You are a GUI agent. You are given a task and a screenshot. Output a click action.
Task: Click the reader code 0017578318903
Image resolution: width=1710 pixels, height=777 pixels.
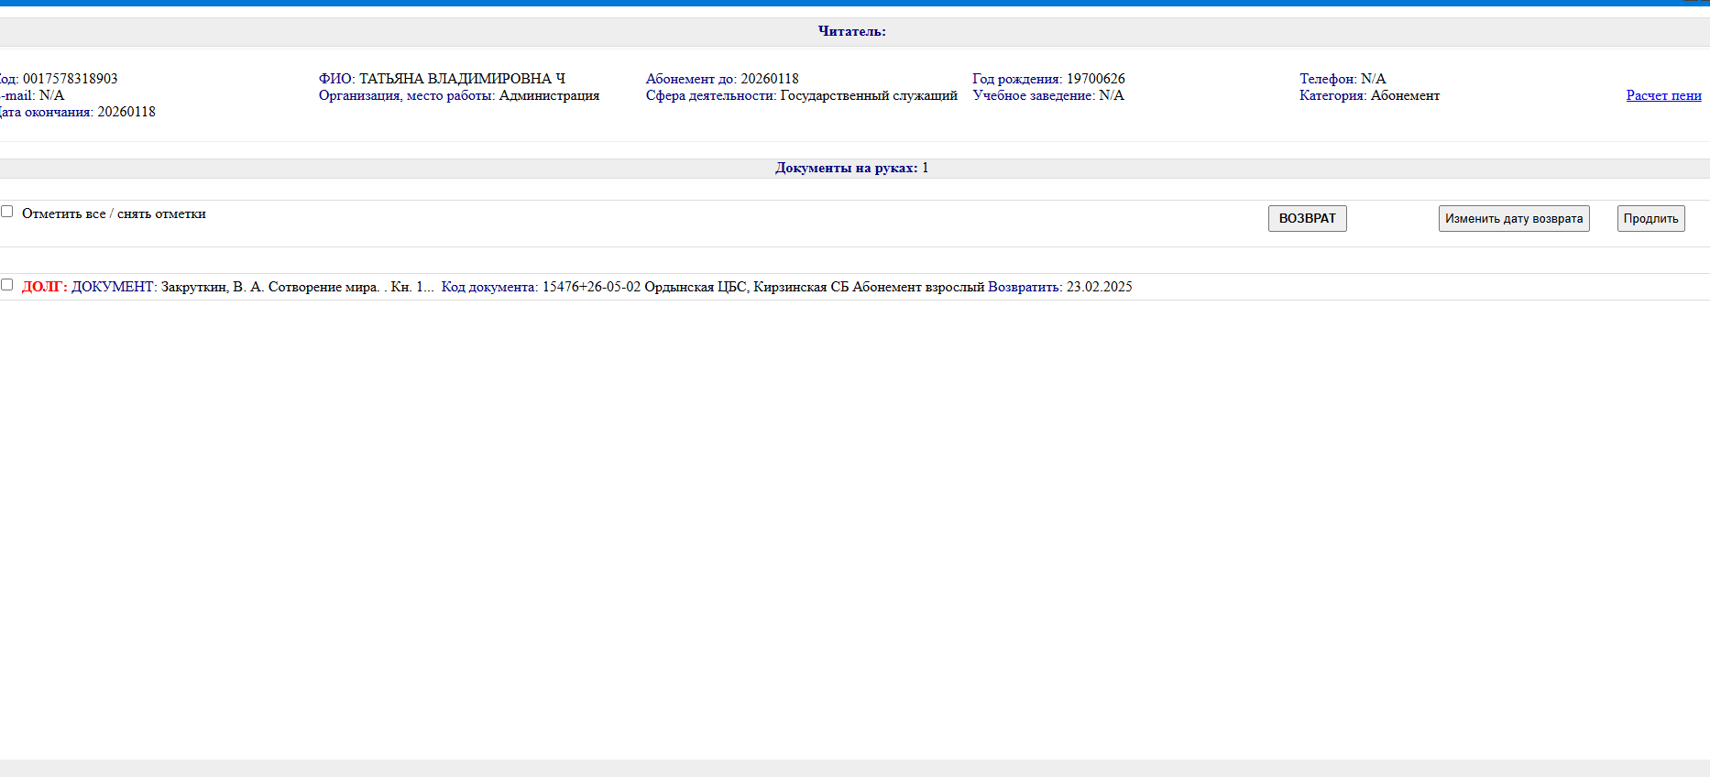tap(70, 79)
